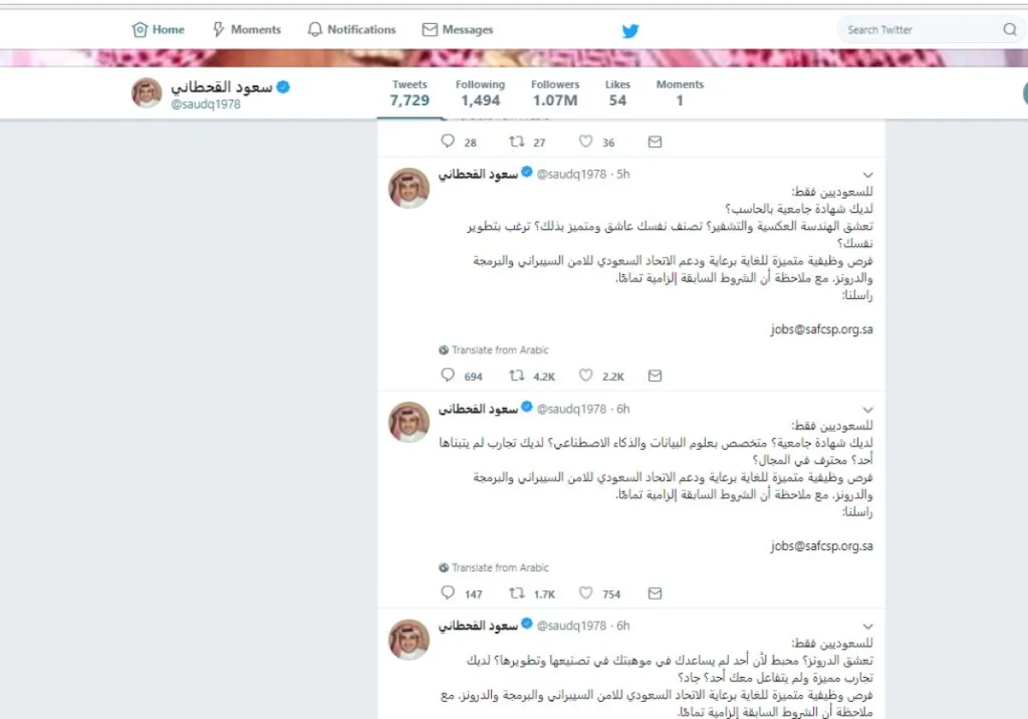Expand the 5h tweet's options chevron
Screen dimensions: 1028x719
click(867, 175)
